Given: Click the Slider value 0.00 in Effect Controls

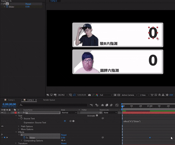Looking at the screenshot, I should 27,7.
